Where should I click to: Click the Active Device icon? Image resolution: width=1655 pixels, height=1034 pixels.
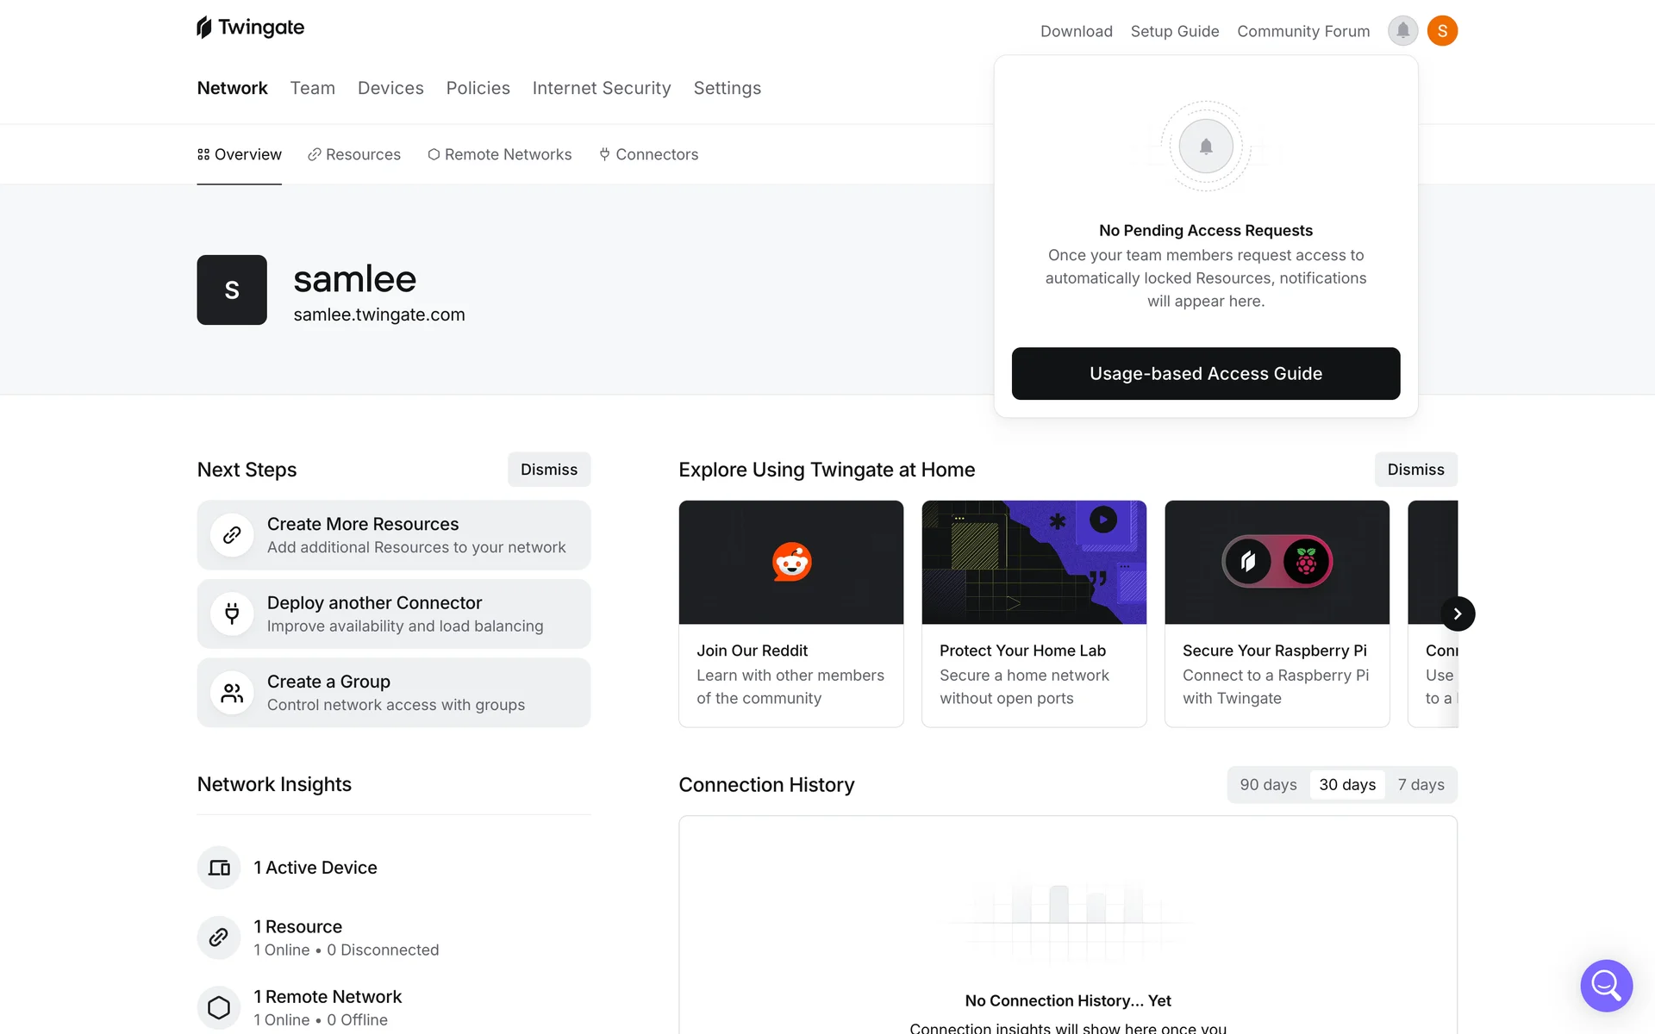click(x=219, y=868)
